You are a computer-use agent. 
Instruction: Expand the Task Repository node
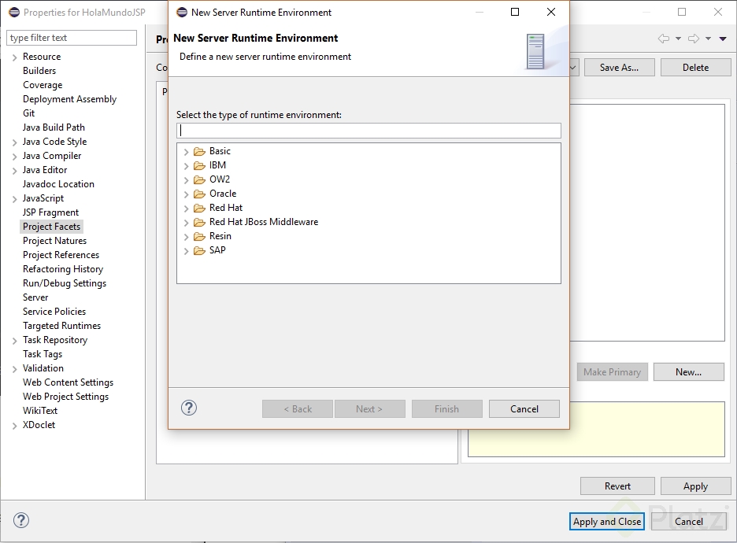point(15,341)
